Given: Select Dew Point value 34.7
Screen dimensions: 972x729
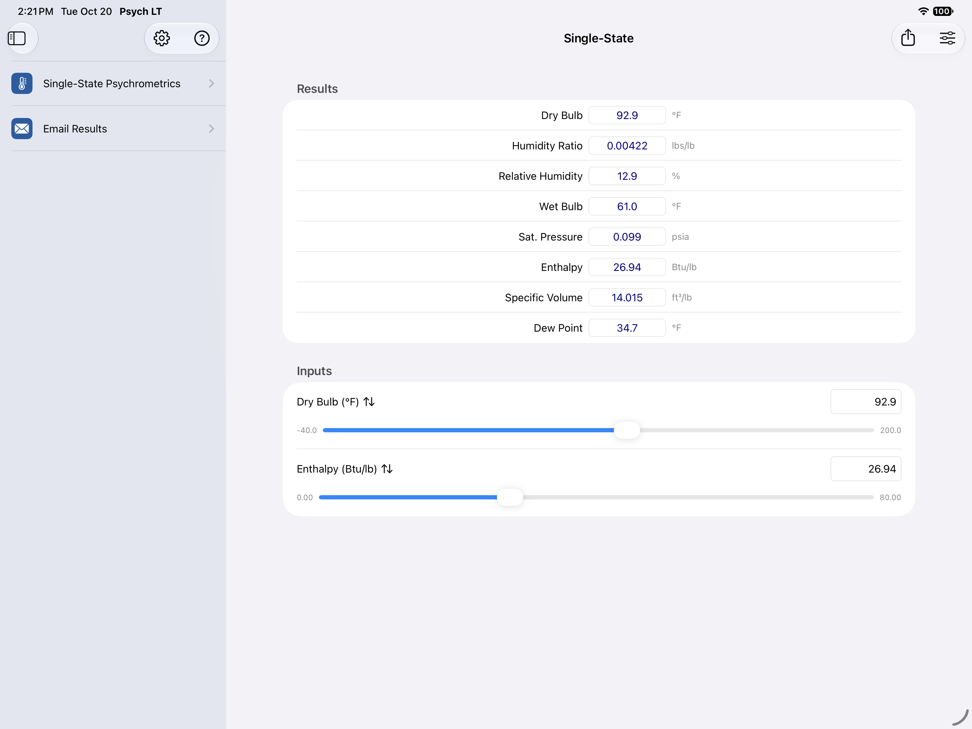Looking at the screenshot, I should point(627,328).
